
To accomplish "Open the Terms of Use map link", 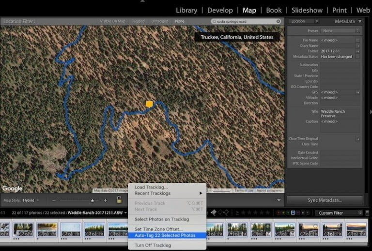I will click(244, 191).
